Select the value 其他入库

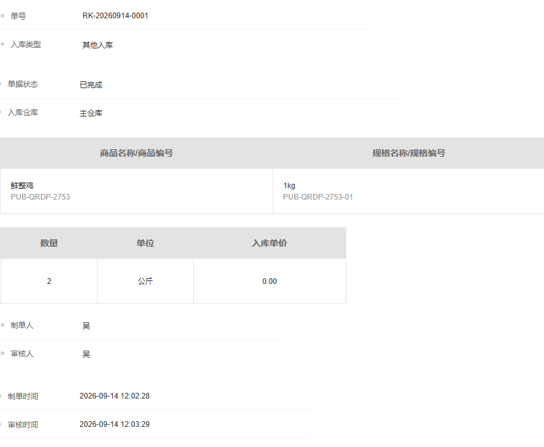click(x=98, y=45)
